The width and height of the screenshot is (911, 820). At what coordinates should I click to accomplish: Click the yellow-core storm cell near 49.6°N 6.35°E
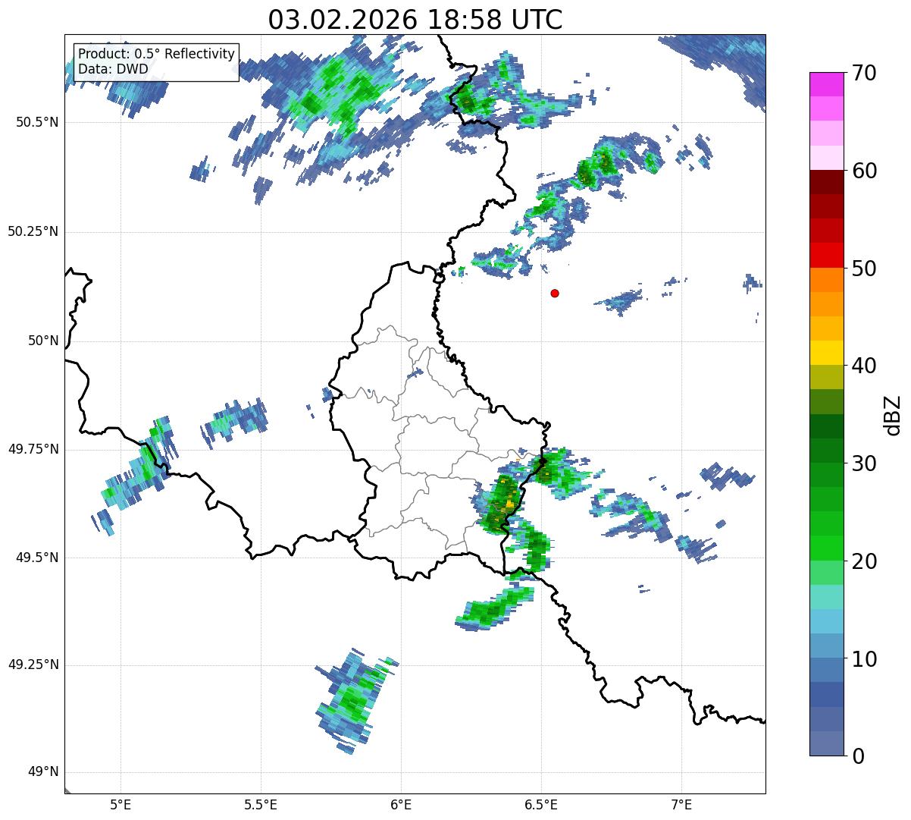[x=500, y=502]
